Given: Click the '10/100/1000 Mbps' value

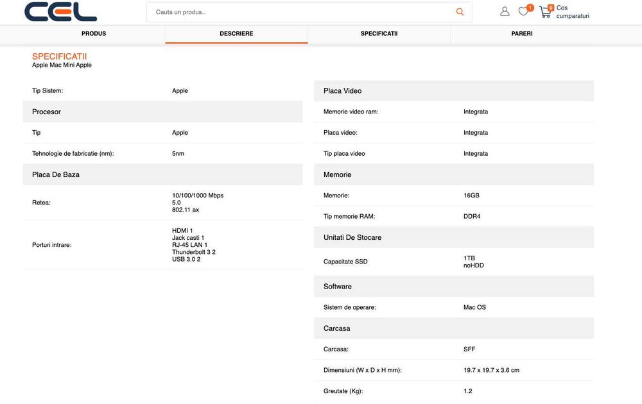Looking at the screenshot, I should tap(198, 196).
